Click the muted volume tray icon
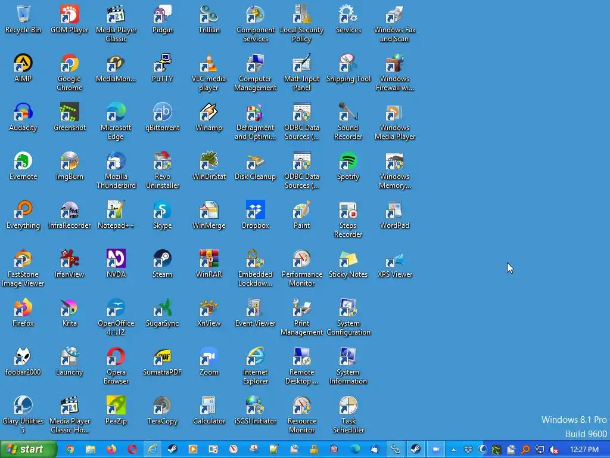 coord(554,450)
